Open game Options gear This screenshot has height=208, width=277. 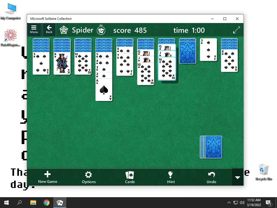coord(89,177)
